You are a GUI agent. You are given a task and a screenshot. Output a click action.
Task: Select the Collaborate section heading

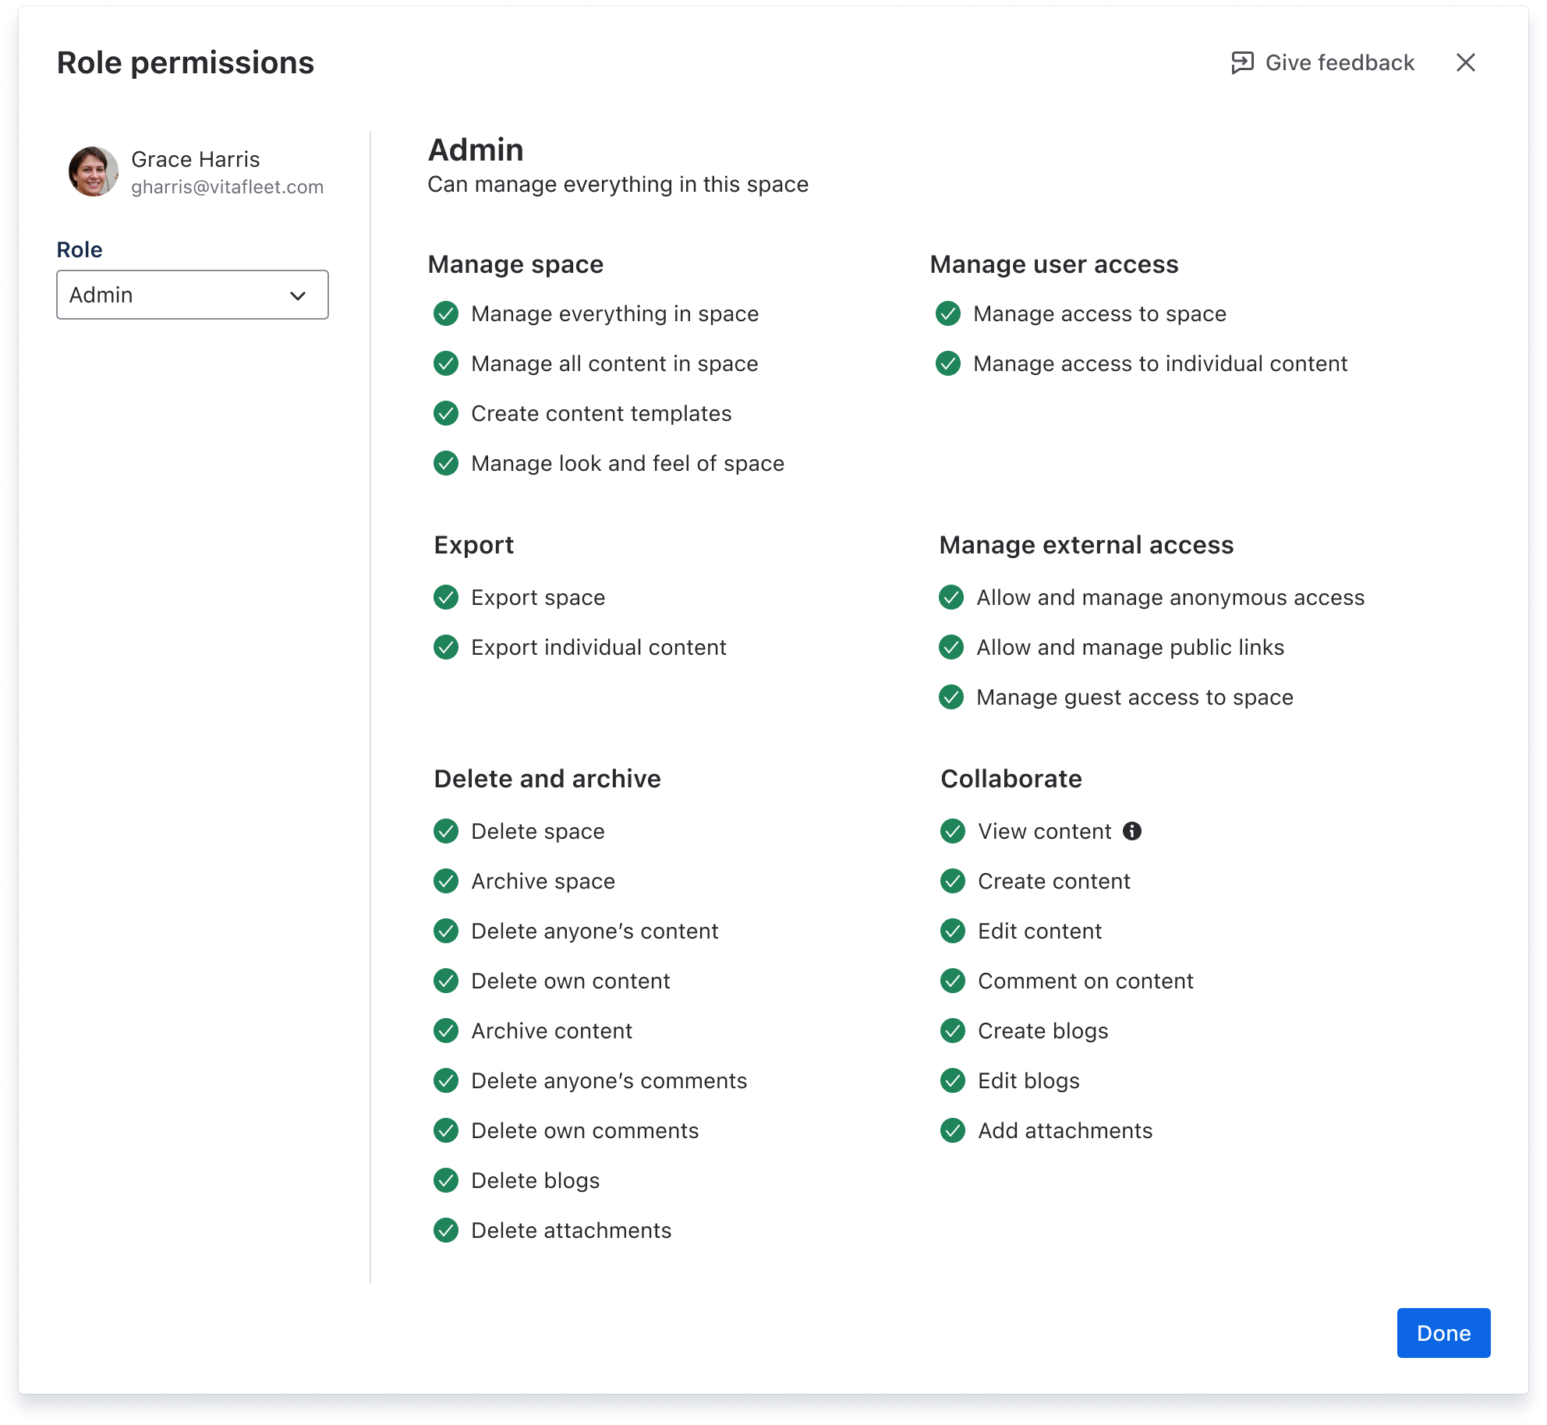tap(1011, 778)
